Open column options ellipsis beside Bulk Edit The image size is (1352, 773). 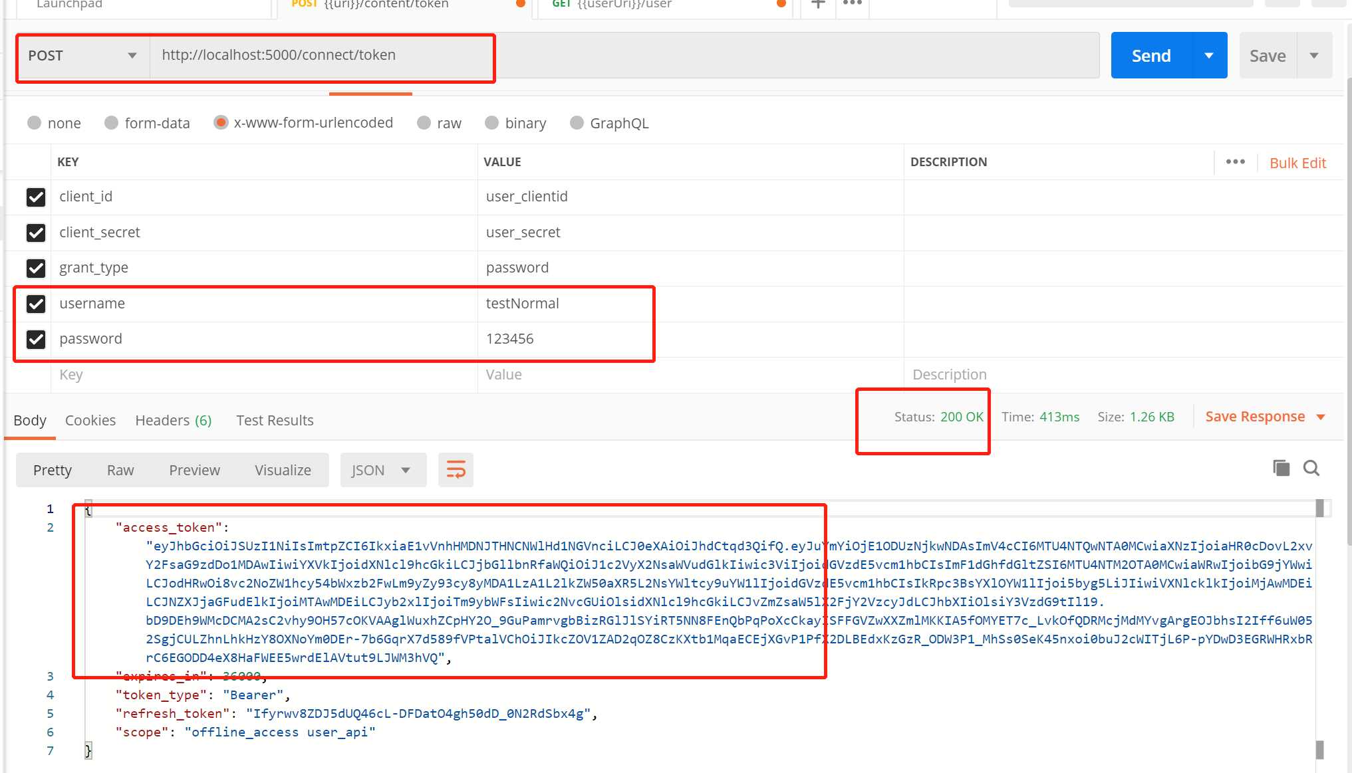coord(1236,162)
